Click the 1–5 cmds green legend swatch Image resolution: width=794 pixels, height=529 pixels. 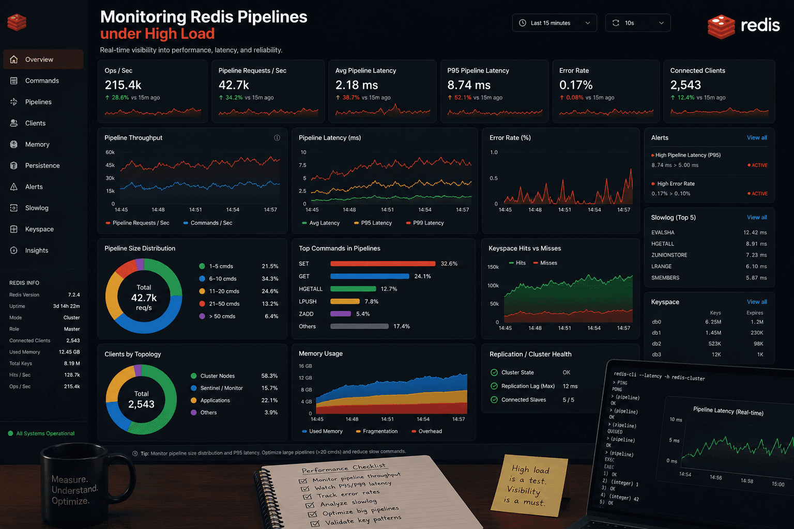tap(202, 267)
